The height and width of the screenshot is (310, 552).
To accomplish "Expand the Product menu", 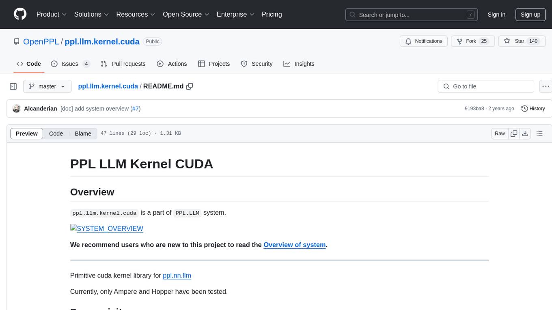I will (x=52, y=14).
